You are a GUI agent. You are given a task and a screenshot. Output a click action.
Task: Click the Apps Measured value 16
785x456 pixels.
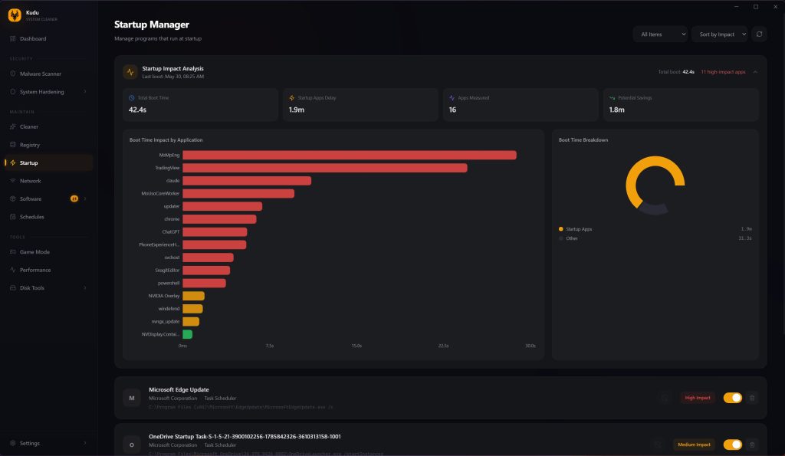click(452, 110)
